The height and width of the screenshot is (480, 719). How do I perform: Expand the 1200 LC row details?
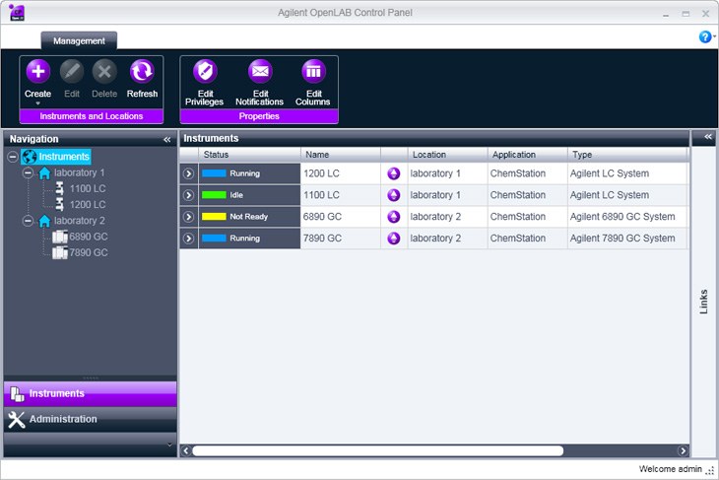click(x=188, y=173)
